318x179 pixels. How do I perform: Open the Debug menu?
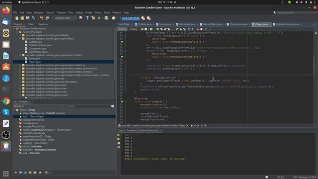[x=79, y=12]
